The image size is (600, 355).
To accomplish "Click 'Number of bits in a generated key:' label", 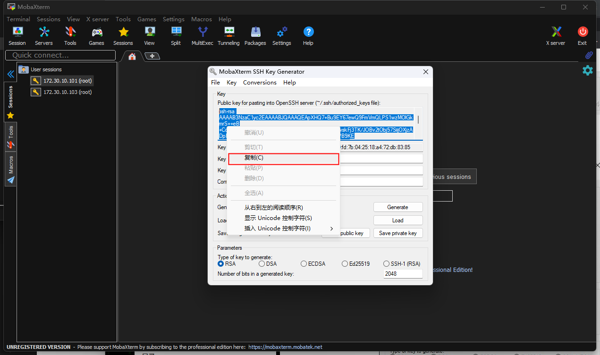I will [x=255, y=274].
